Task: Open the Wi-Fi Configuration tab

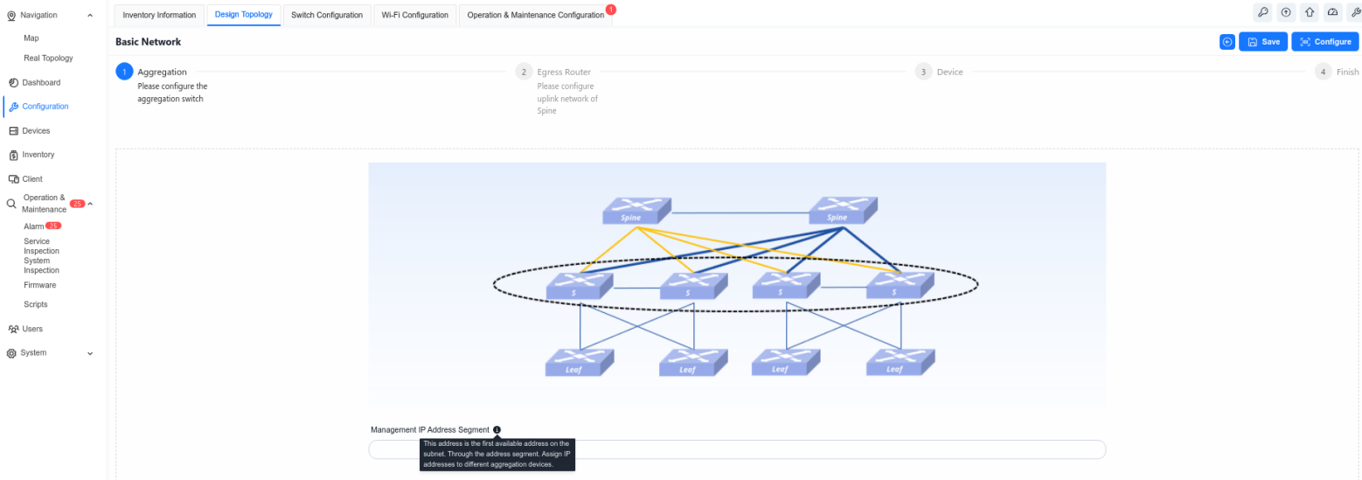Action: (x=414, y=15)
